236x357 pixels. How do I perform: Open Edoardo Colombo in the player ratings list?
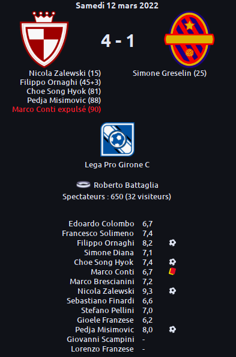pyautogui.click(x=101, y=223)
